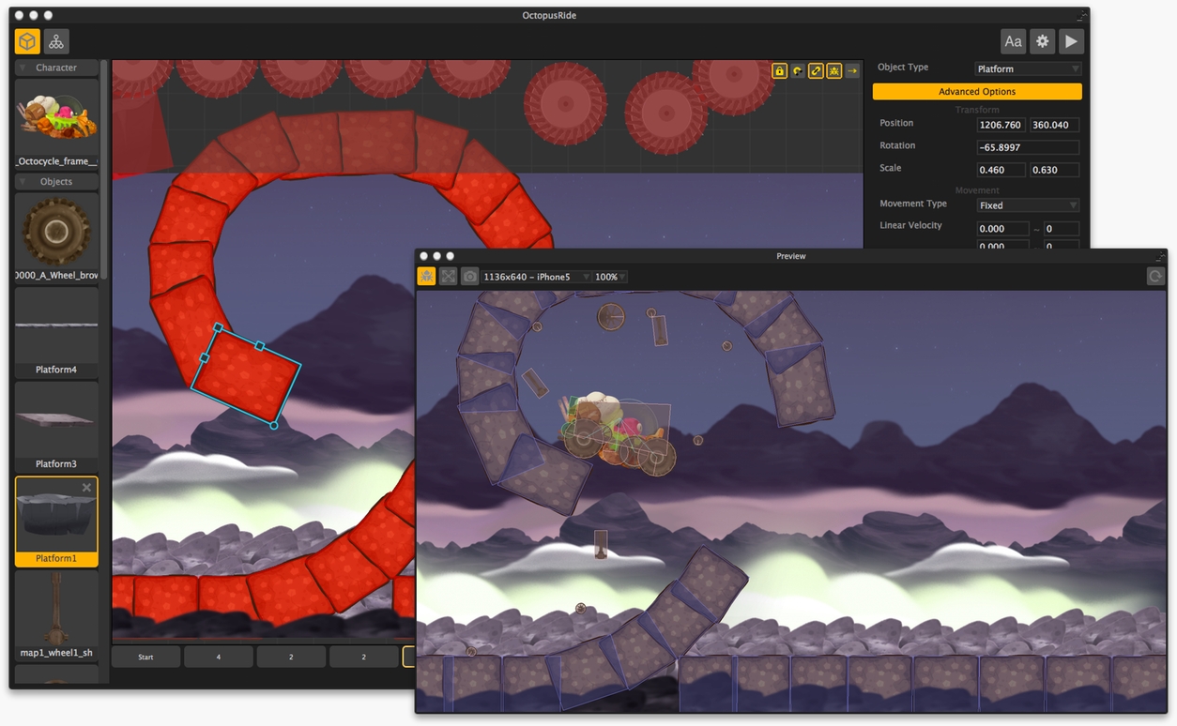Click the refresh icon in Preview window
This screenshot has width=1177, height=726.
point(1155,277)
